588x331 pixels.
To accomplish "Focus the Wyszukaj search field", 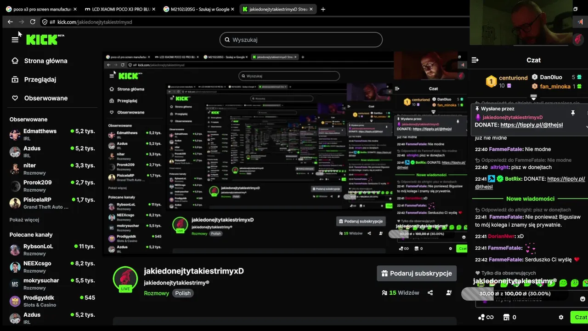I will click(x=301, y=40).
